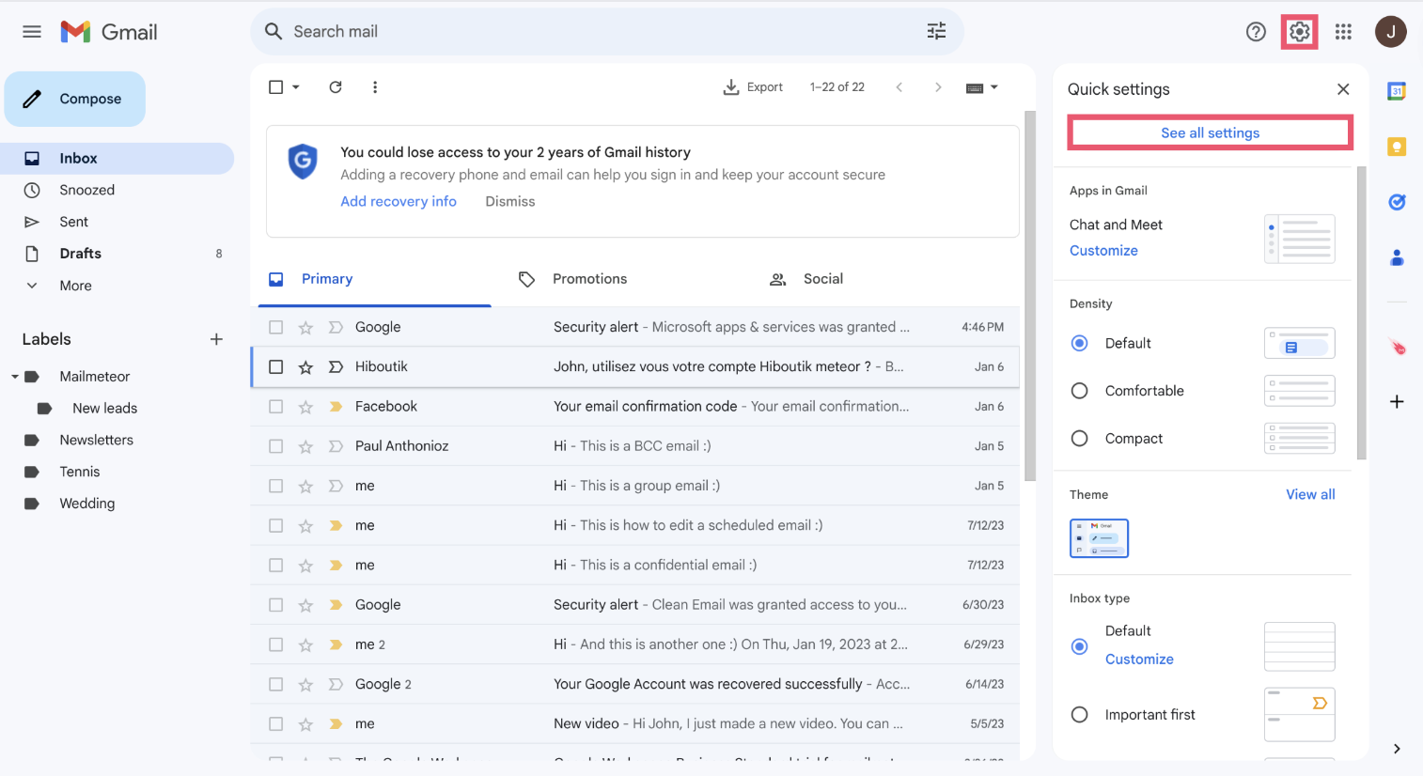
Task: Select Default inbox type radio button
Action: [x=1080, y=646]
